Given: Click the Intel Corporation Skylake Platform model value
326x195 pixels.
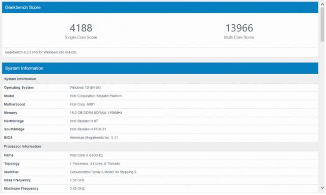Looking at the screenshot, I should 96,96.
